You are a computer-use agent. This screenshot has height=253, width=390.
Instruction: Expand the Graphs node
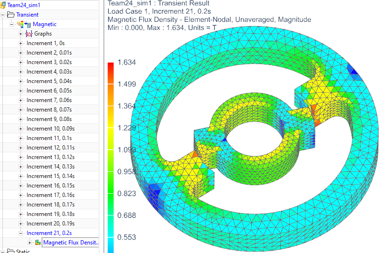point(20,34)
